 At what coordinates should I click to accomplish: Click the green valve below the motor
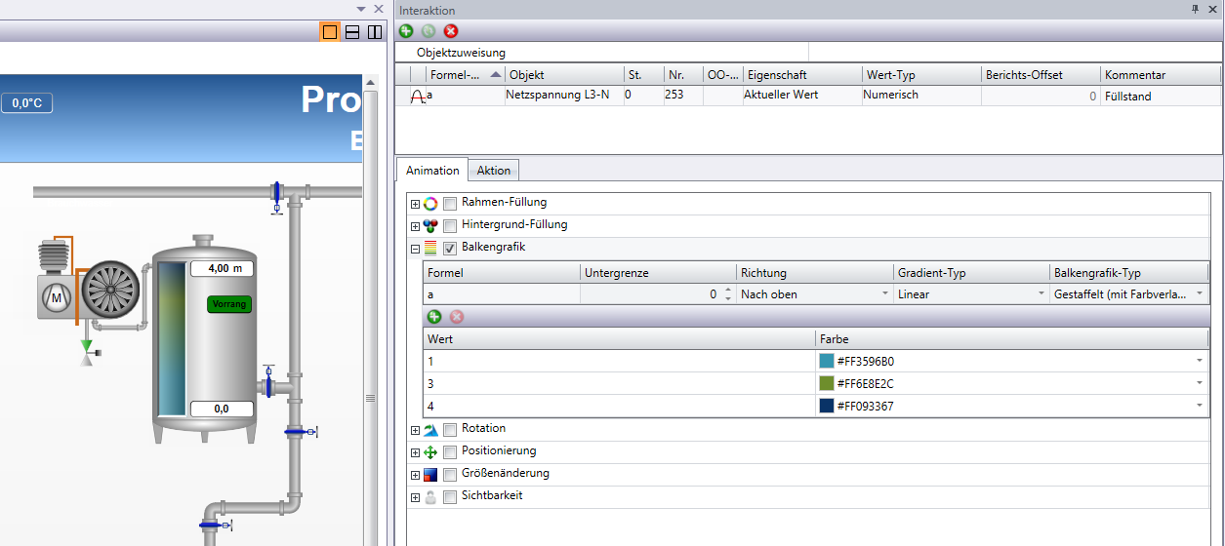click(87, 351)
